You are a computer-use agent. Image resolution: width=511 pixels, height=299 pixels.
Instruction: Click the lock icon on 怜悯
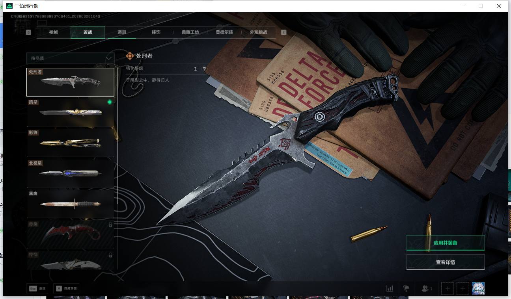[x=110, y=255]
